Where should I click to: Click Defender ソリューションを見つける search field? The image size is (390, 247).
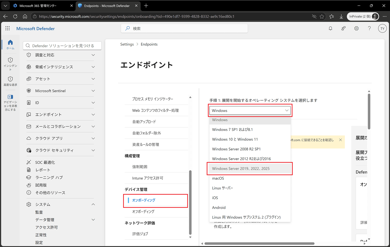coord(62,46)
